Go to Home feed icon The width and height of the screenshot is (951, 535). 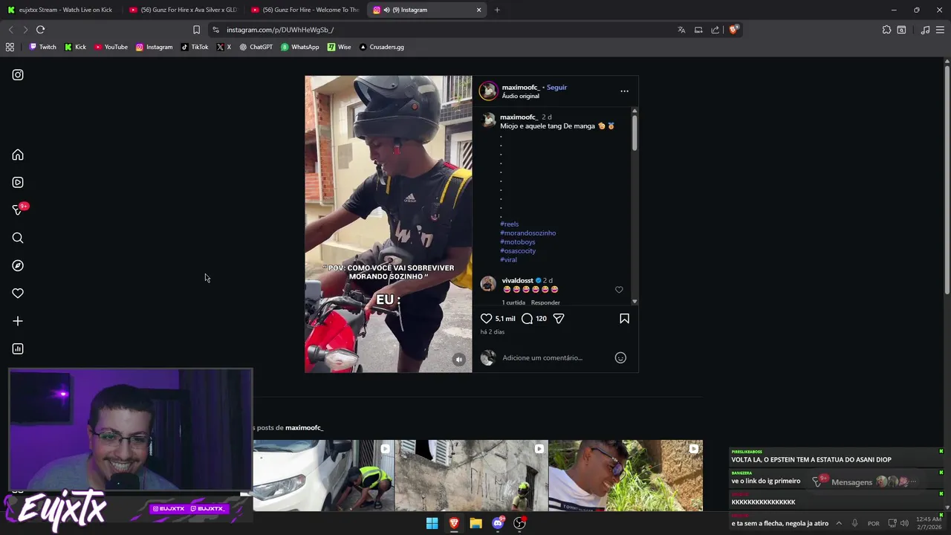click(18, 155)
